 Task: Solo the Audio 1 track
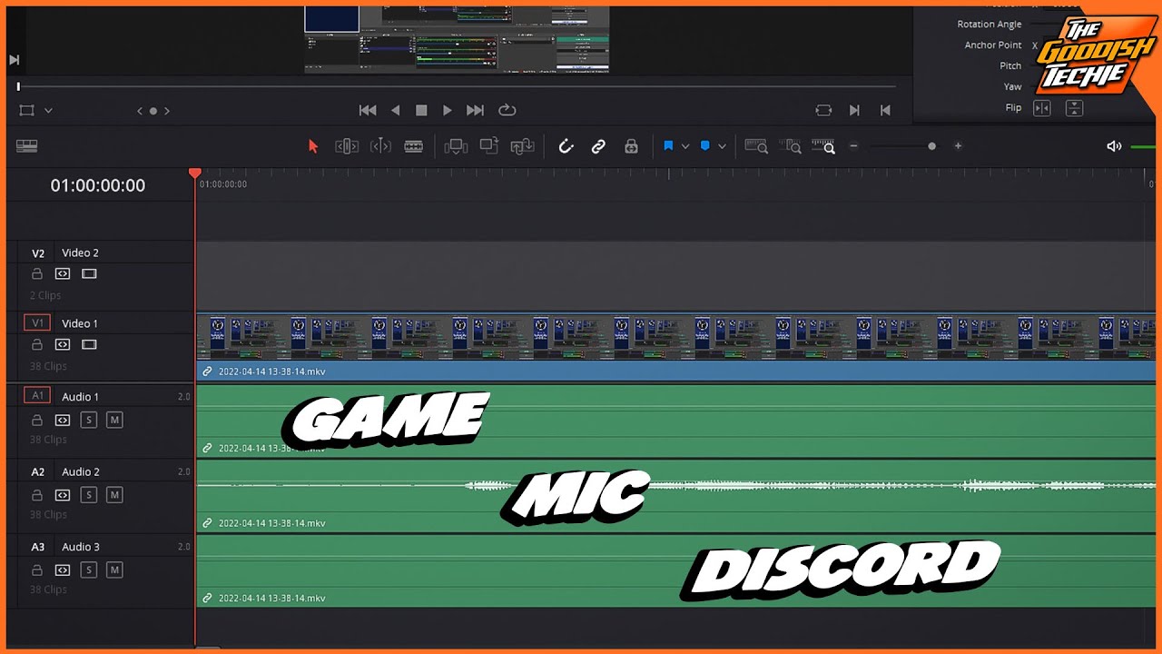88,421
